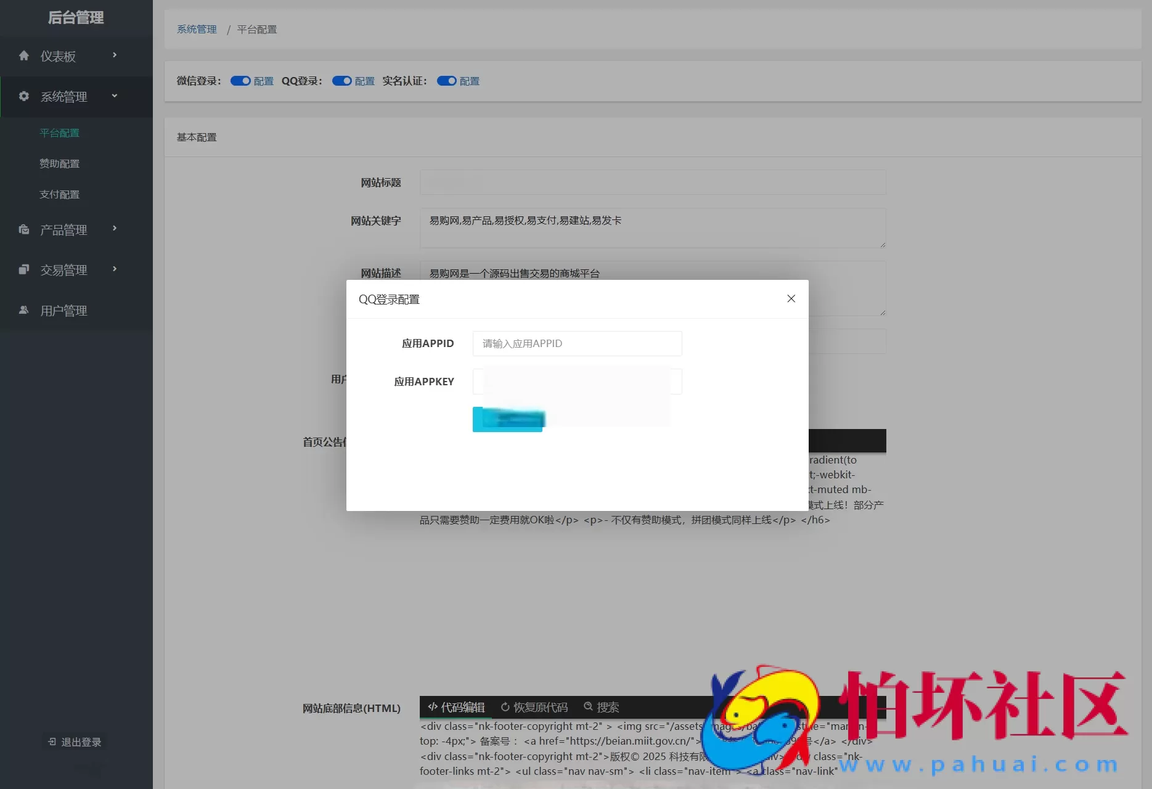The width and height of the screenshot is (1152, 789).
Task: Click the 恢复原代码 restore icon
Action: tap(505, 707)
